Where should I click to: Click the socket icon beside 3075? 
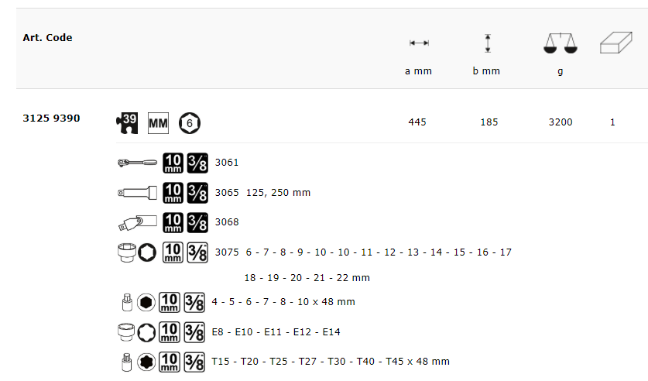pos(125,252)
